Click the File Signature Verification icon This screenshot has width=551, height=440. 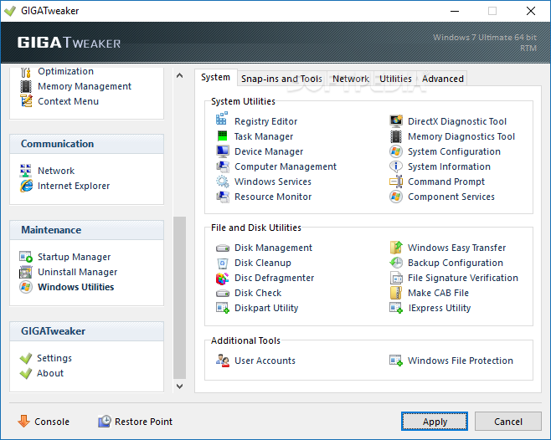[396, 278]
